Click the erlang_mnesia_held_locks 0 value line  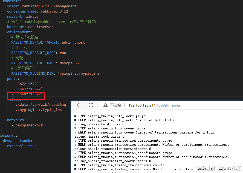99,124
